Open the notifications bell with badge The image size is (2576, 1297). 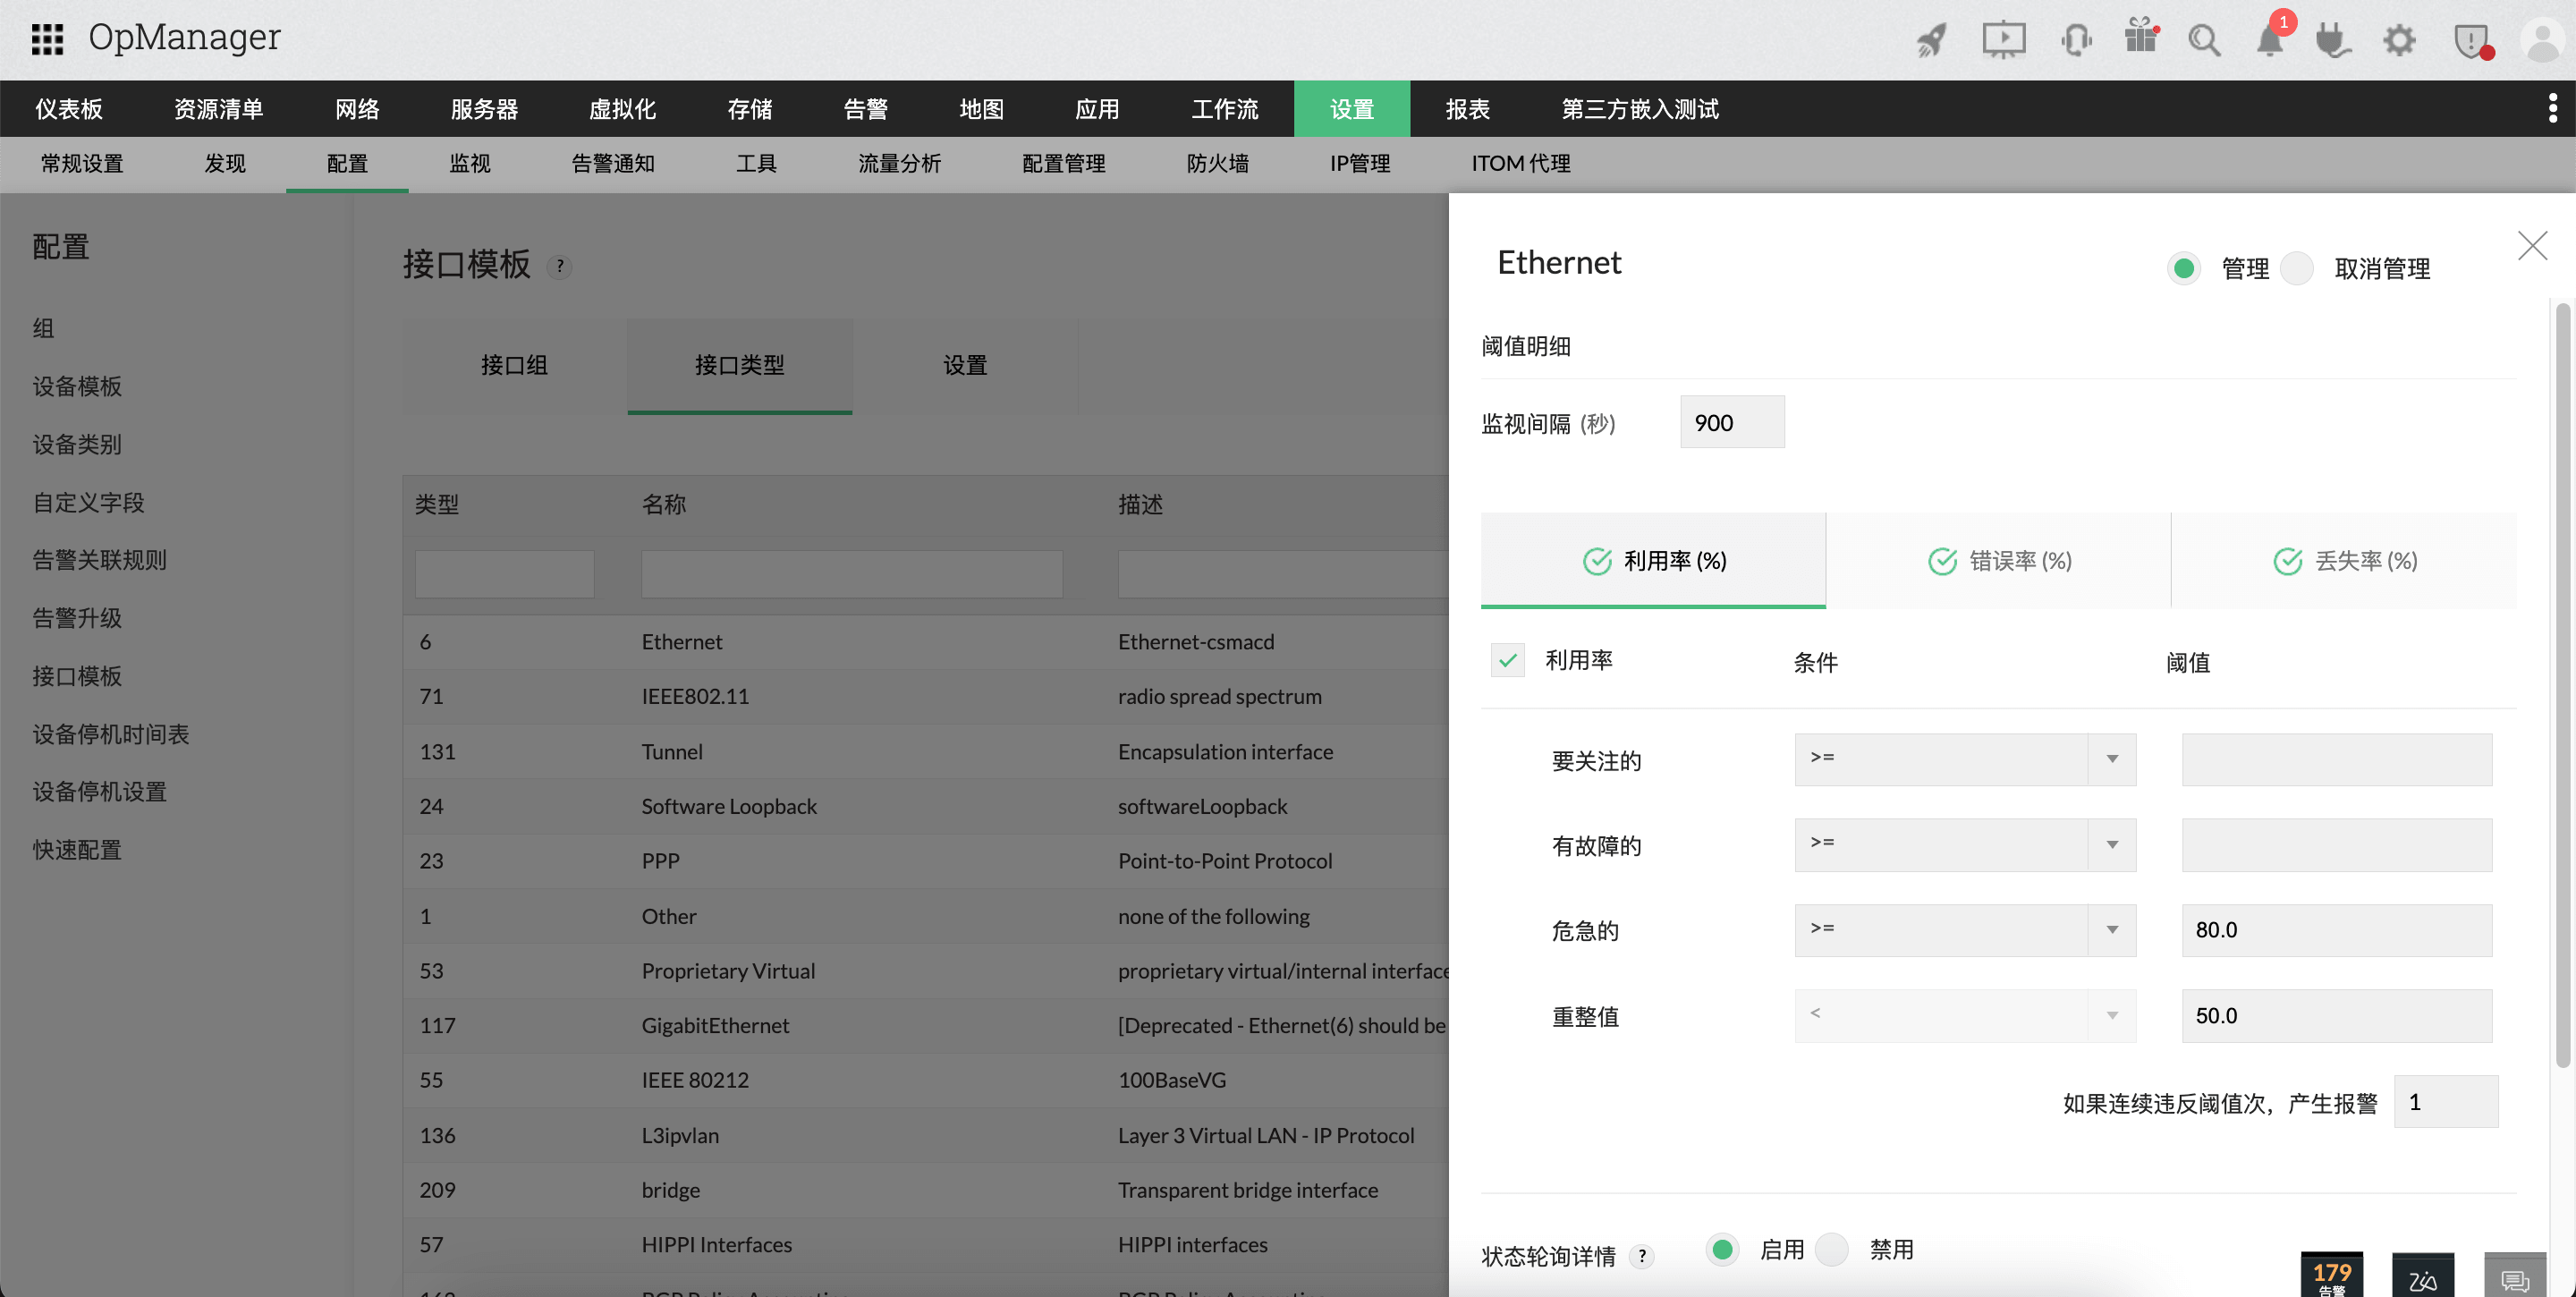coord(2269,41)
